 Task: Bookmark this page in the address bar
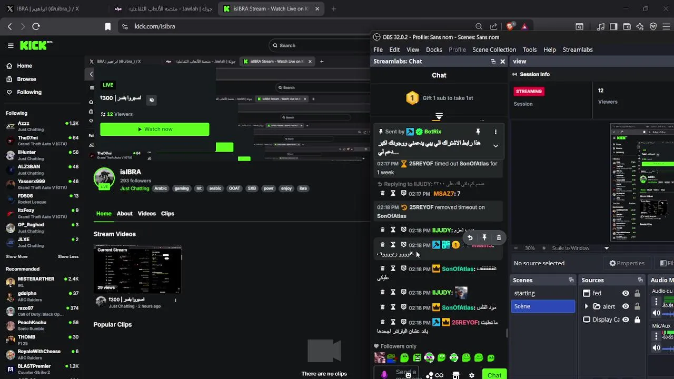pyautogui.click(x=107, y=26)
